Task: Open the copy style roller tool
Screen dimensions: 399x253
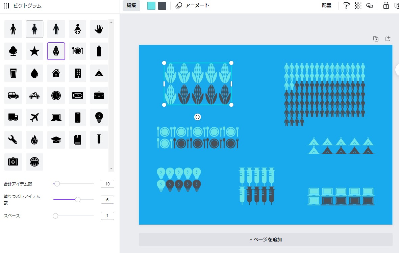Action: 346,6
